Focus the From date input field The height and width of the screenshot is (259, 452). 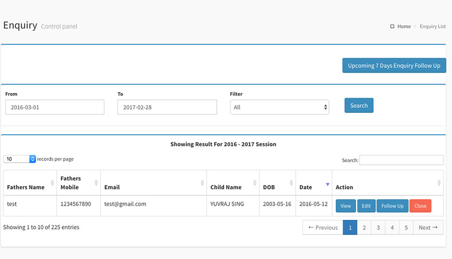pos(55,107)
